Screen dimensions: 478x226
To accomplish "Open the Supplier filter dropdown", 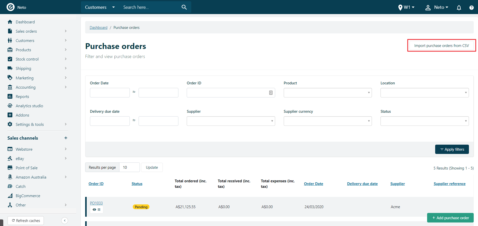I will click(231, 121).
